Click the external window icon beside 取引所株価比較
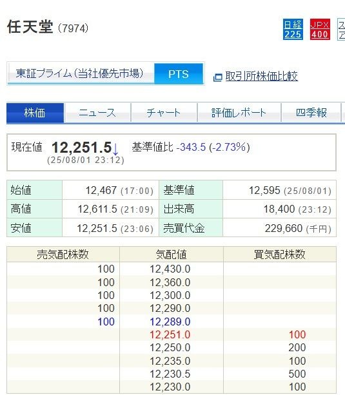This screenshot has height=395, width=345. [218, 77]
